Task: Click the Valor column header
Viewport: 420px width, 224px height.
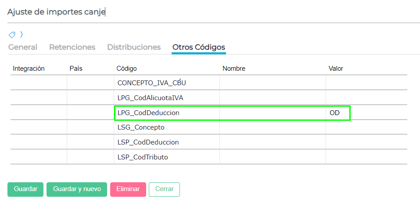Action: tap(336, 69)
